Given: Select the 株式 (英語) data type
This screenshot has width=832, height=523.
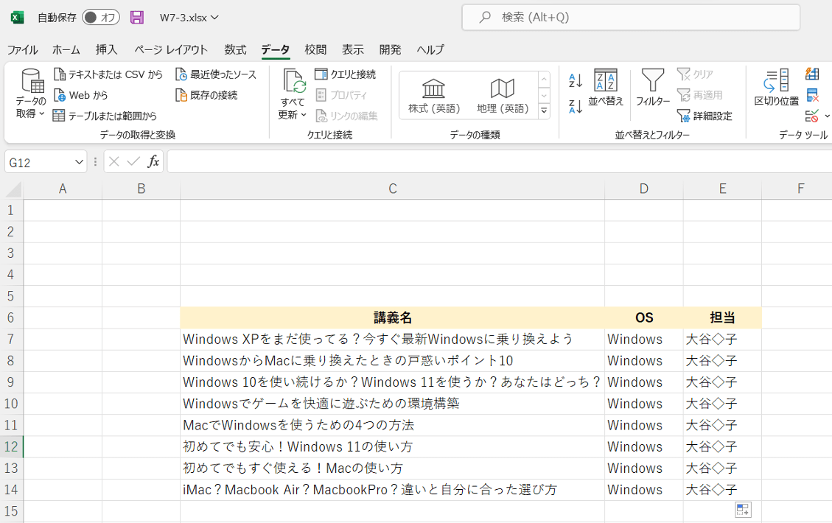Looking at the screenshot, I should (434, 96).
